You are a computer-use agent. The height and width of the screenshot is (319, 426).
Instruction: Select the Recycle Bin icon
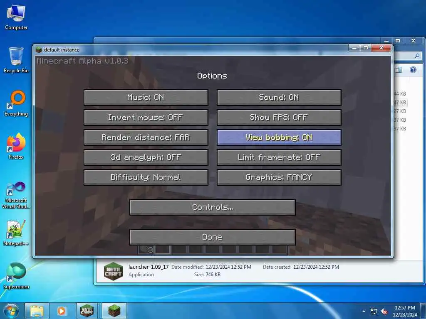coord(16,60)
